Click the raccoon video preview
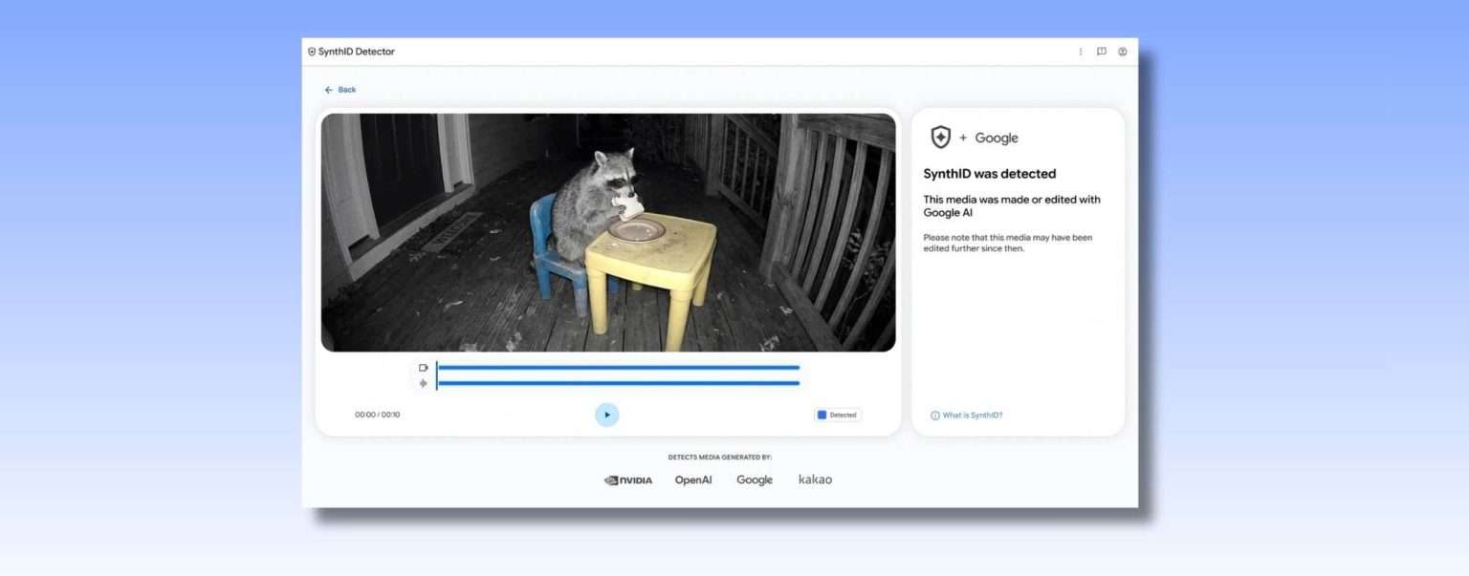Image resolution: width=1469 pixels, height=576 pixels. [608, 232]
